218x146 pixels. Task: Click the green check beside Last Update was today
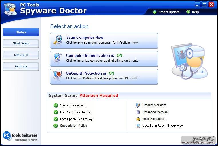56,119
